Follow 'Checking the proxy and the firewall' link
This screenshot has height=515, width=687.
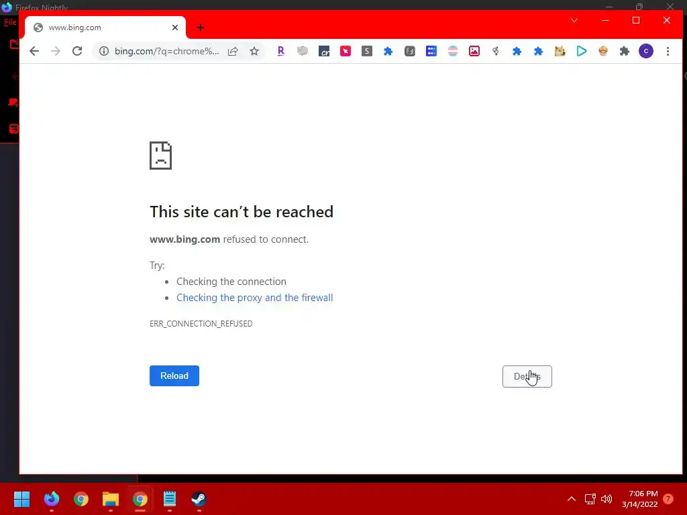coord(254,298)
